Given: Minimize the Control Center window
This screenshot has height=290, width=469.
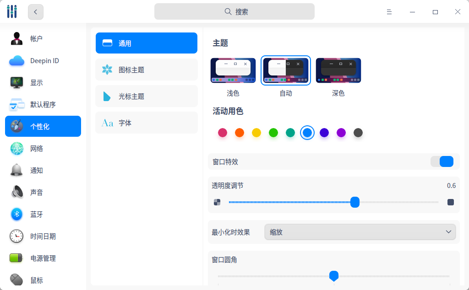Looking at the screenshot, I should [x=412, y=12].
